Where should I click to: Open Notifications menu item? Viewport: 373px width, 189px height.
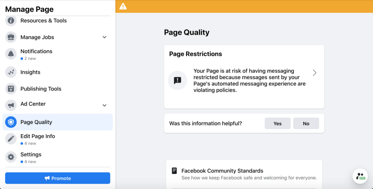[x=36, y=51]
